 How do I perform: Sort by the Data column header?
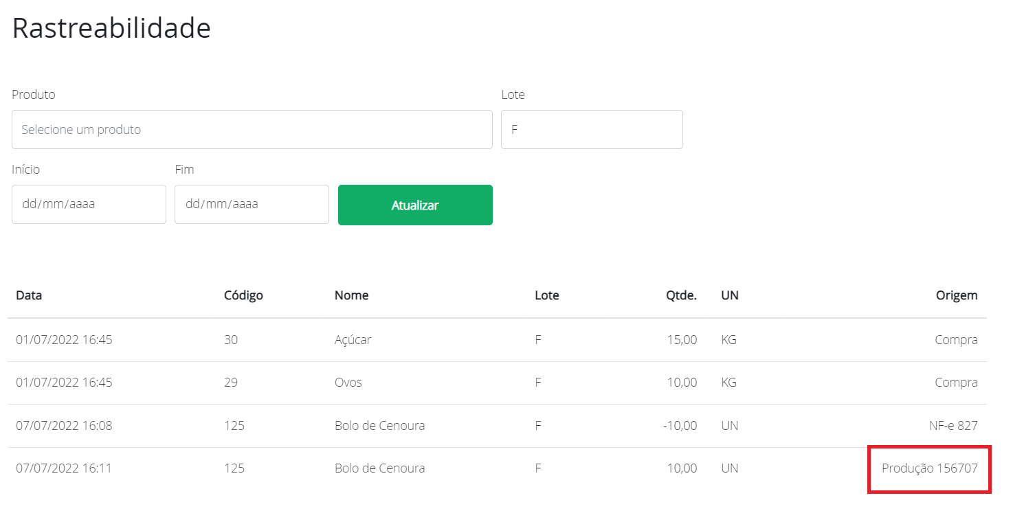pos(29,295)
